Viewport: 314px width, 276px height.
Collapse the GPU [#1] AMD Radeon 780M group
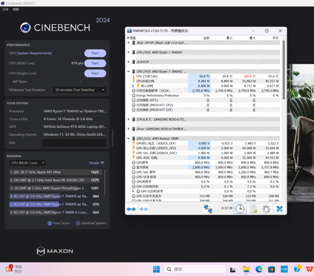129,139
